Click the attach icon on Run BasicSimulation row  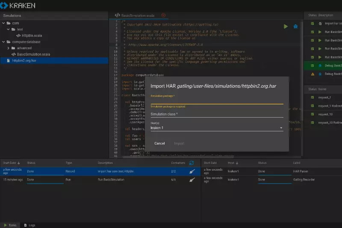[192, 180]
